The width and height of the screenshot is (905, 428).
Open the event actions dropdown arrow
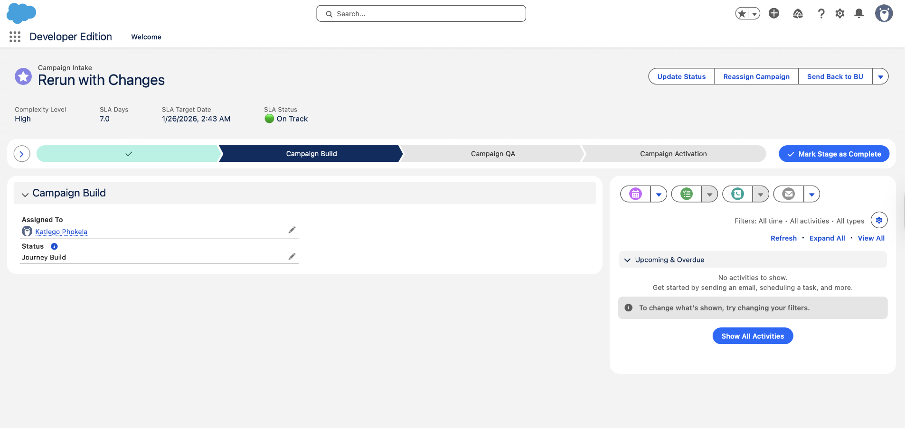659,194
